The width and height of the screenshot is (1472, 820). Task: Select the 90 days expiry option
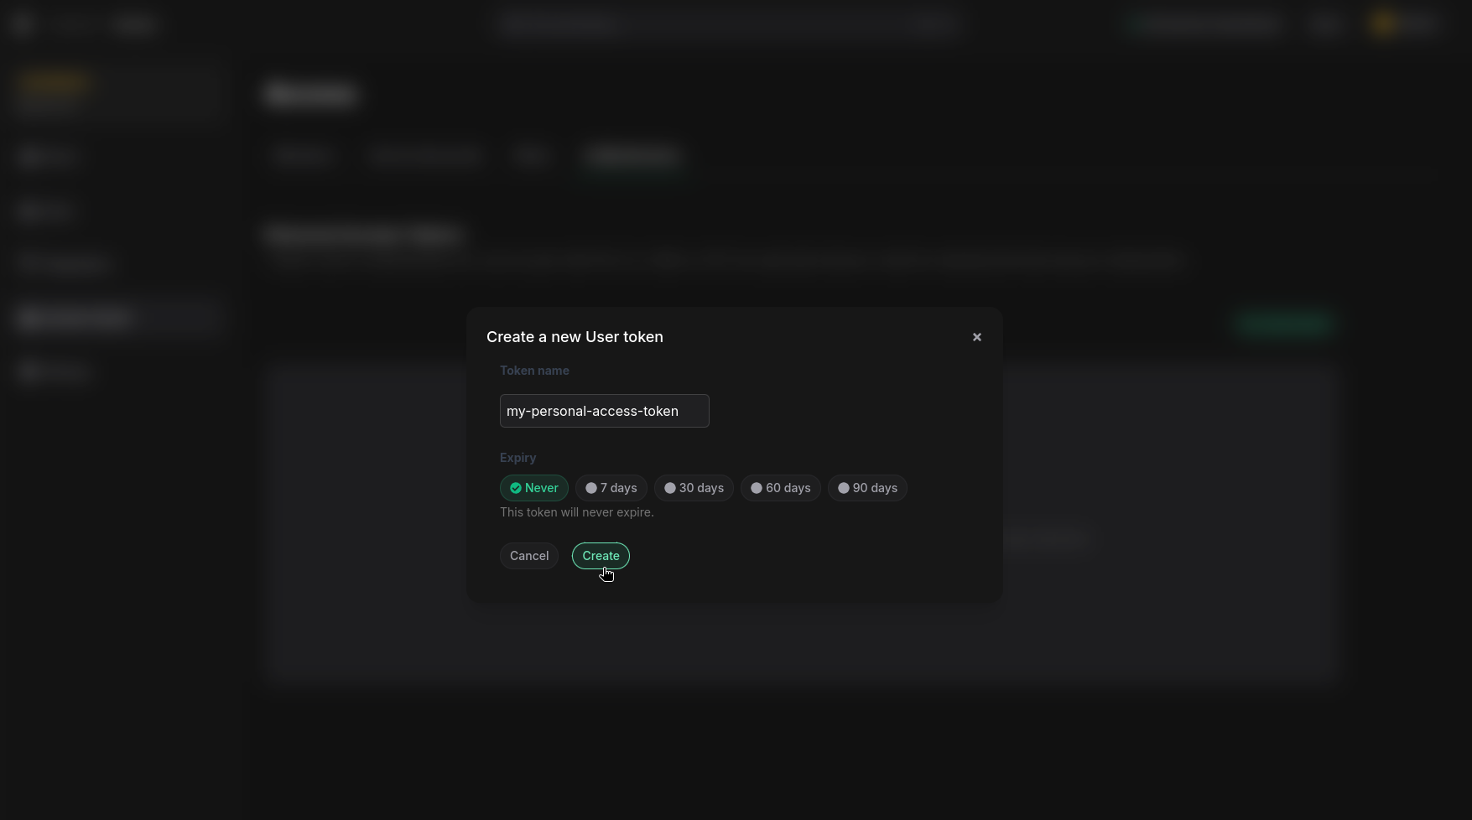(867, 487)
